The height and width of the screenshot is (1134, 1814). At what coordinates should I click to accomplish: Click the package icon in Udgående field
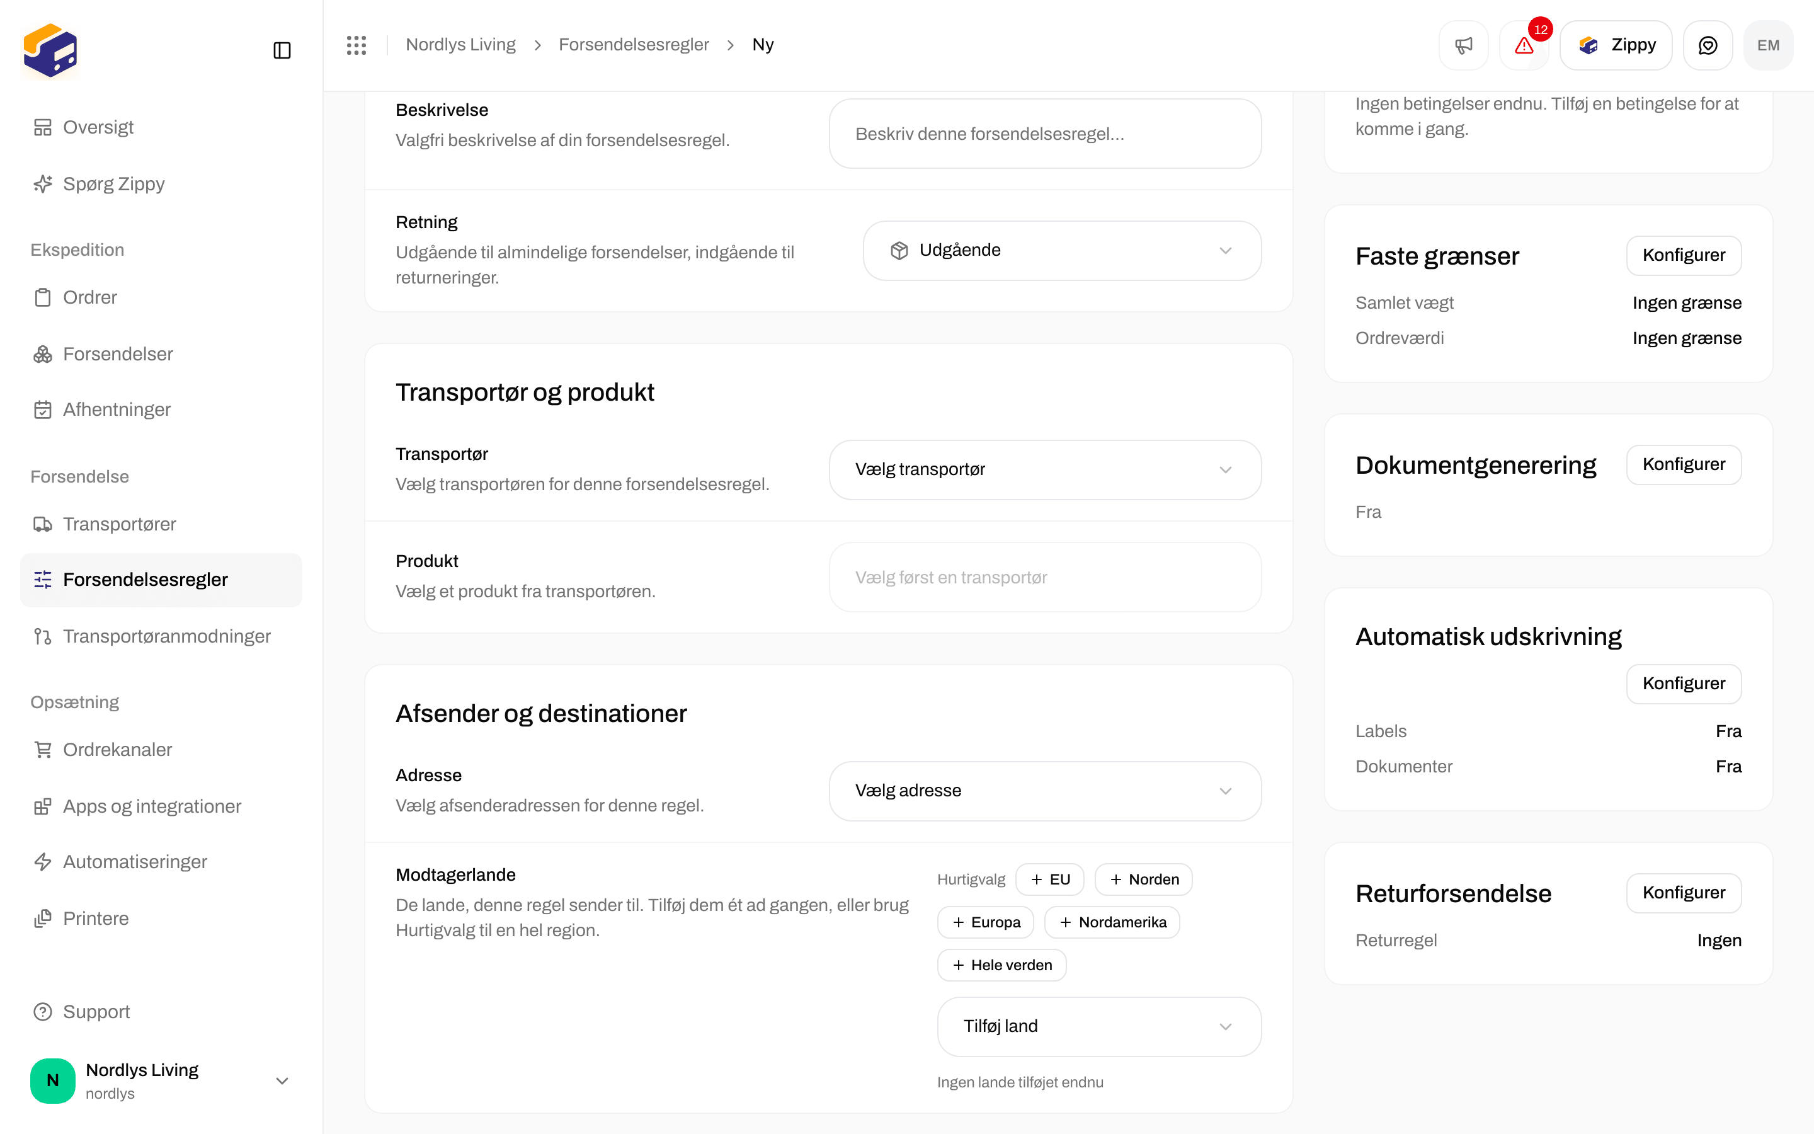899,251
